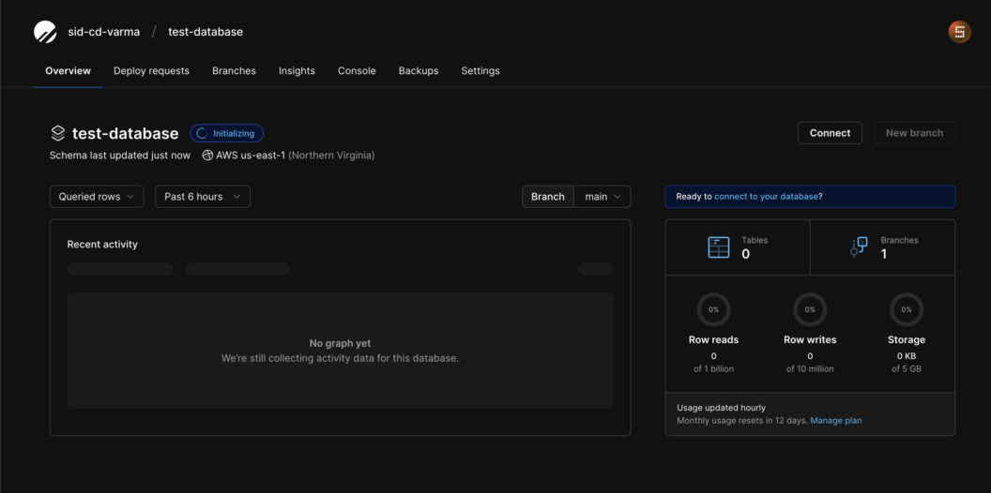Image resolution: width=991 pixels, height=493 pixels.
Task: Click the Branch label button
Action: 548,196
